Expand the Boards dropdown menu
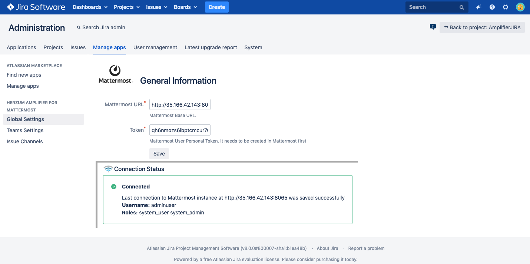This screenshot has height=264, width=530. click(x=185, y=7)
